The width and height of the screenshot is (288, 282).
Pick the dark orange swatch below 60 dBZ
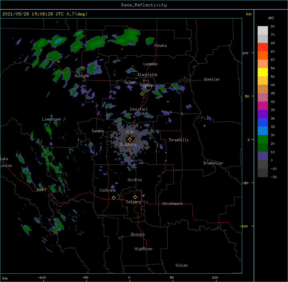(263, 55)
